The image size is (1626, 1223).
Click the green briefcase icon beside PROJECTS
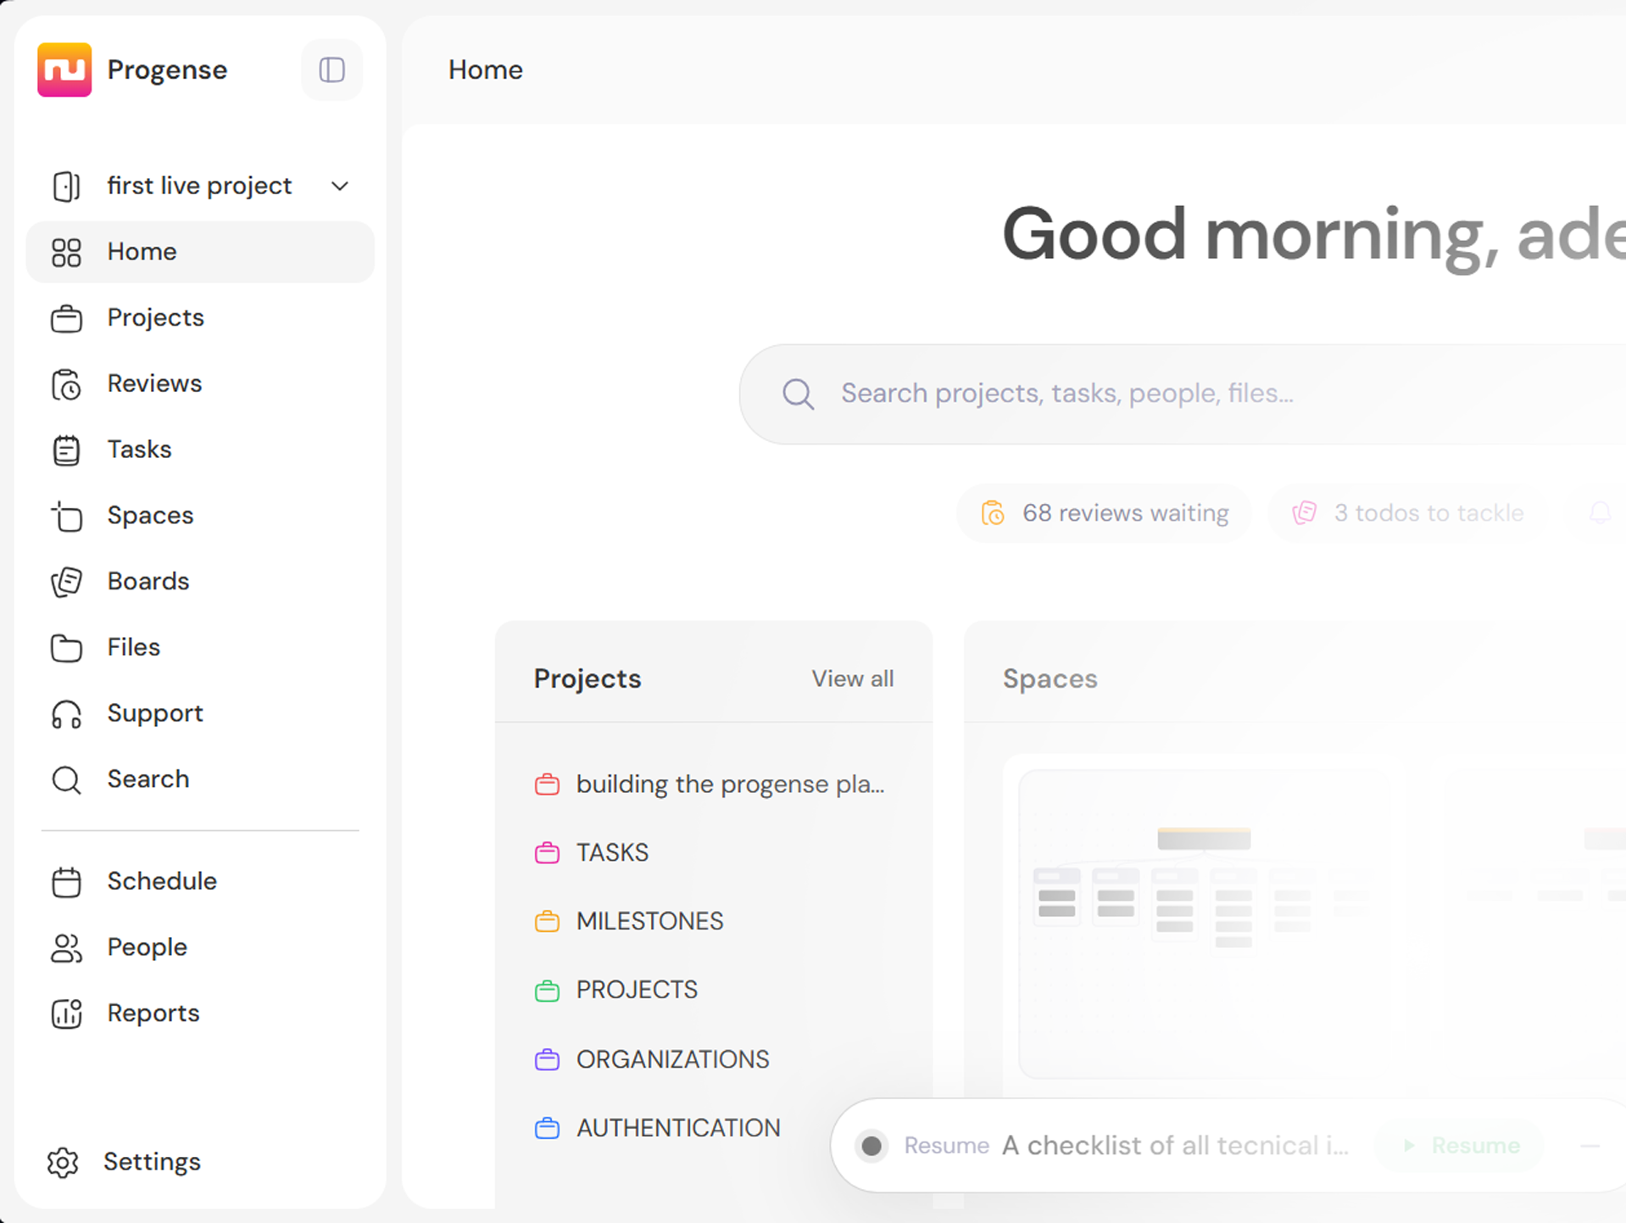coord(548,990)
